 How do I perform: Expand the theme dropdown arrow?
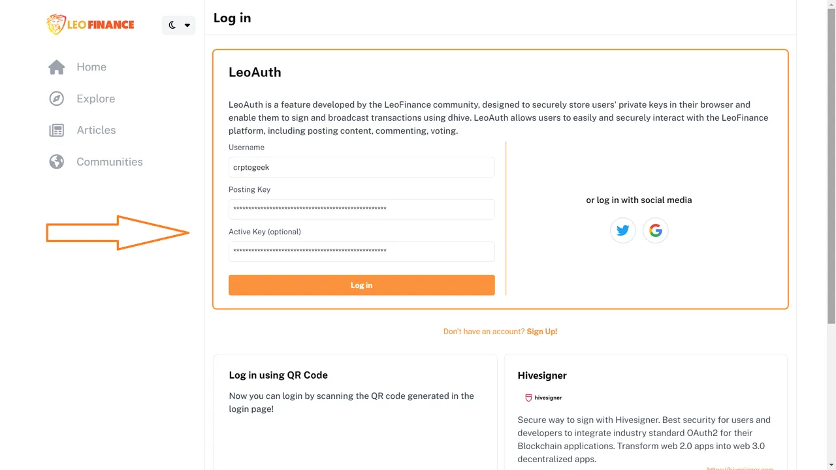[x=187, y=25]
